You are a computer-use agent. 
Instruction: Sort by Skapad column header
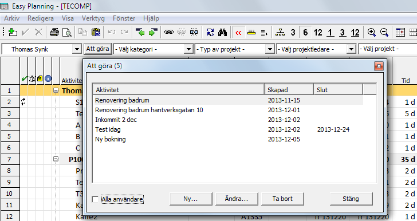coord(289,90)
